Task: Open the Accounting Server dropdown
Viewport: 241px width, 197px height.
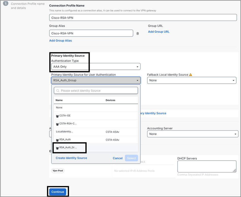Action: point(192,134)
